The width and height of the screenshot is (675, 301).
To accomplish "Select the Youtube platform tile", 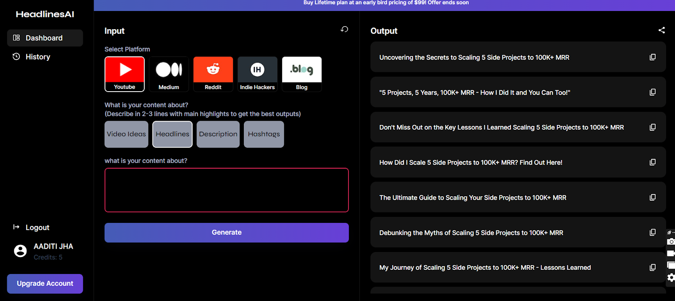I will click(124, 74).
